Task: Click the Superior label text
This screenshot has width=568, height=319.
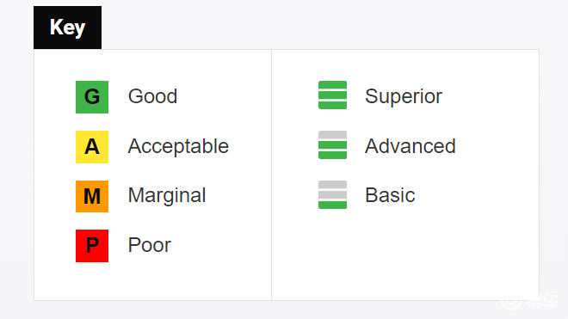Action: coord(404,96)
